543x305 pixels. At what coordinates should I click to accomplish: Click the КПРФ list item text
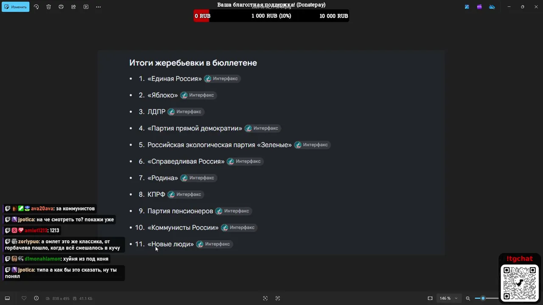tap(156, 194)
